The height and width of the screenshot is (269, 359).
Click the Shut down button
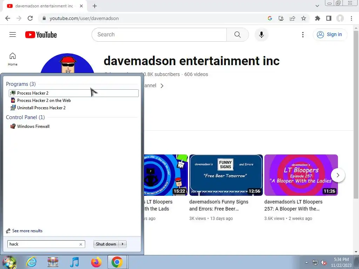click(106, 244)
